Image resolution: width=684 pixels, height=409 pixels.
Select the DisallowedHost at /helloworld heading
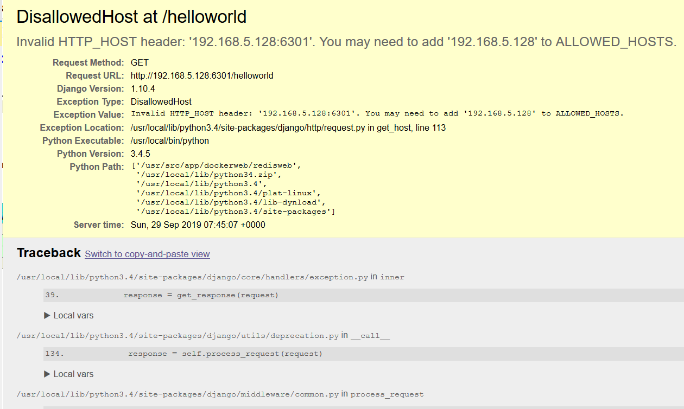click(x=131, y=17)
